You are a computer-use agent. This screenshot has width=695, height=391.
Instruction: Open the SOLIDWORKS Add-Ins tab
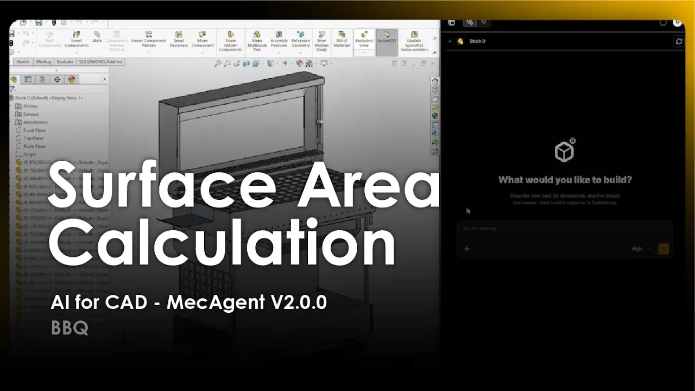101,62
